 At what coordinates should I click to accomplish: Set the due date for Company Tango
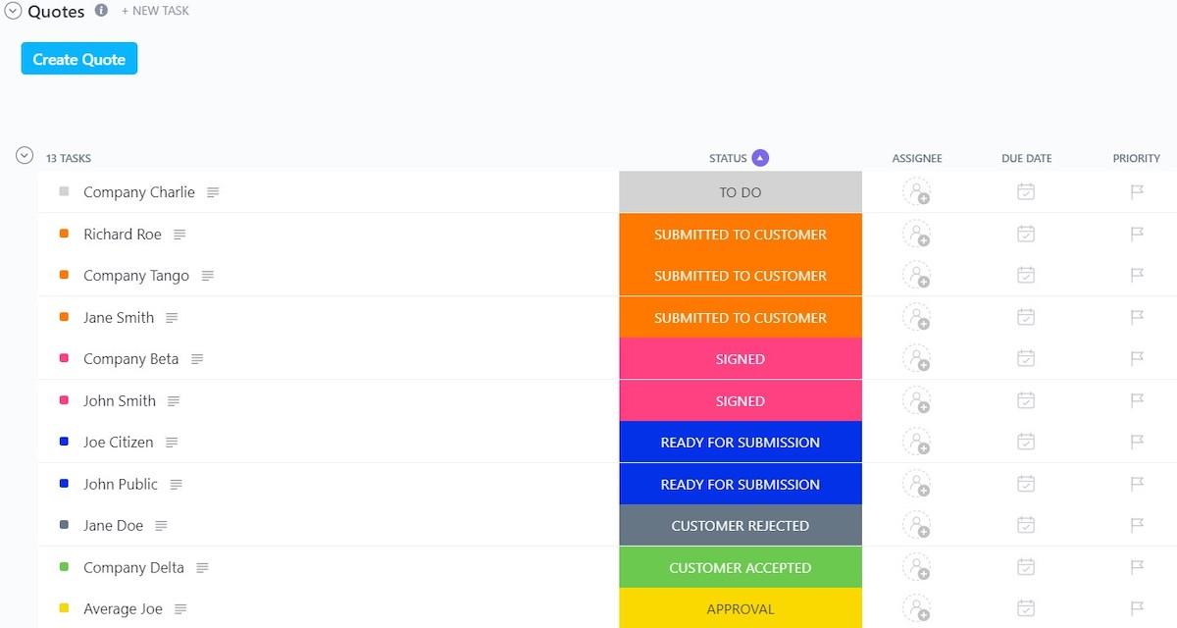click(x=1026, y=276)
